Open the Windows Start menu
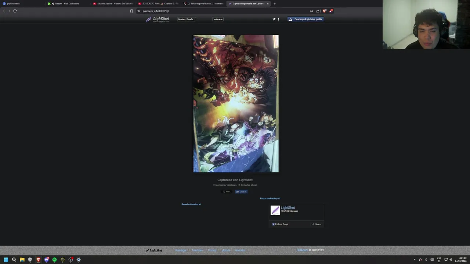The image size is (470, 264). (x=6, y=260)
